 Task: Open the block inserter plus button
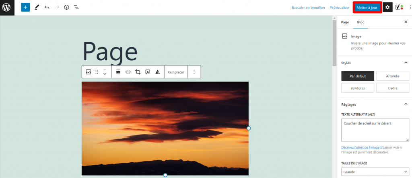click(25, 7)
